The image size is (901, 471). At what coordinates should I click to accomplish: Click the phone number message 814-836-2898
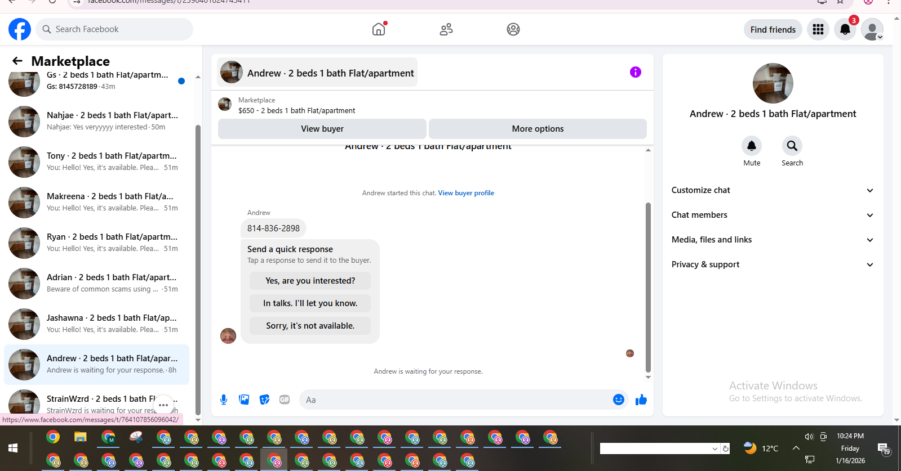(273, 228)
